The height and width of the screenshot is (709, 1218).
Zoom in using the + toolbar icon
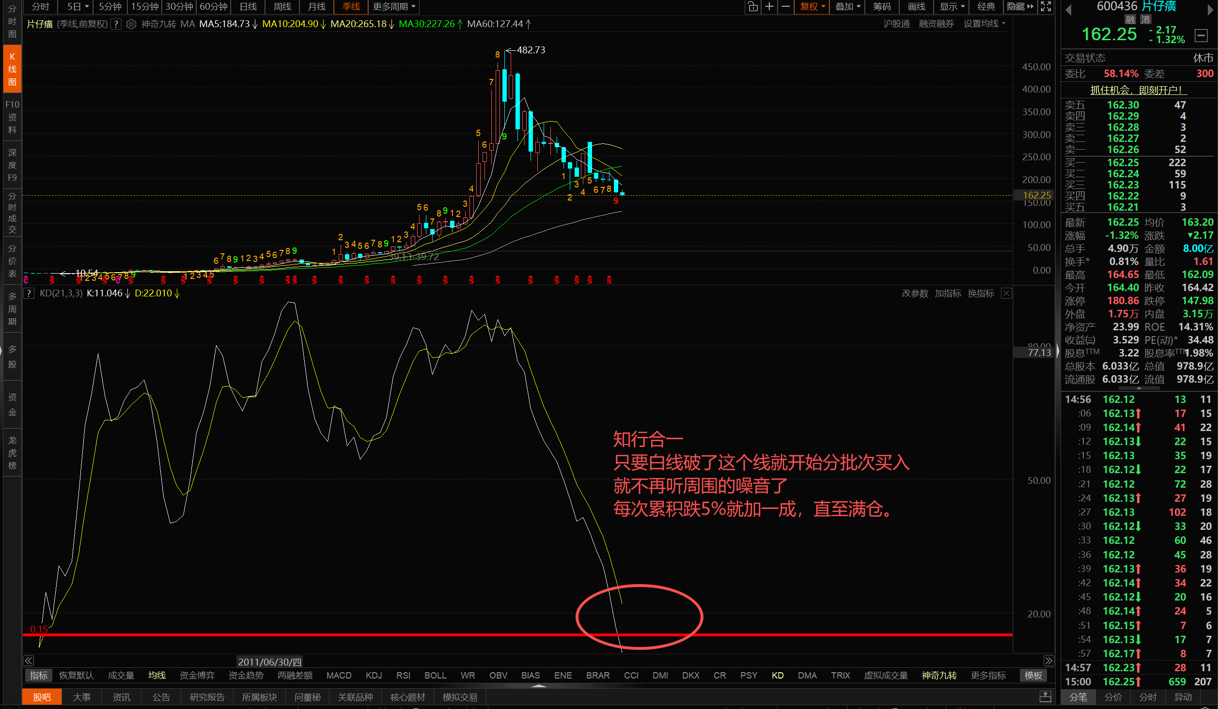[769, 7]
